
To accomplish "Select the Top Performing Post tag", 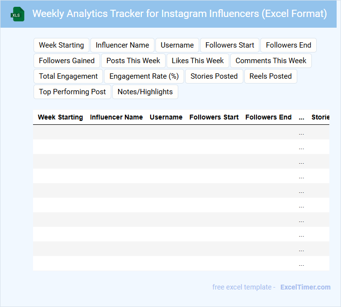I will pos(72,92).
